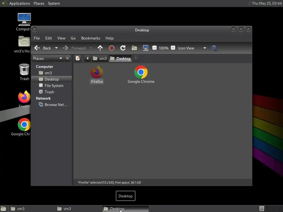
Task: Switch to the first vm3 taskbar window
Action: 33,209
